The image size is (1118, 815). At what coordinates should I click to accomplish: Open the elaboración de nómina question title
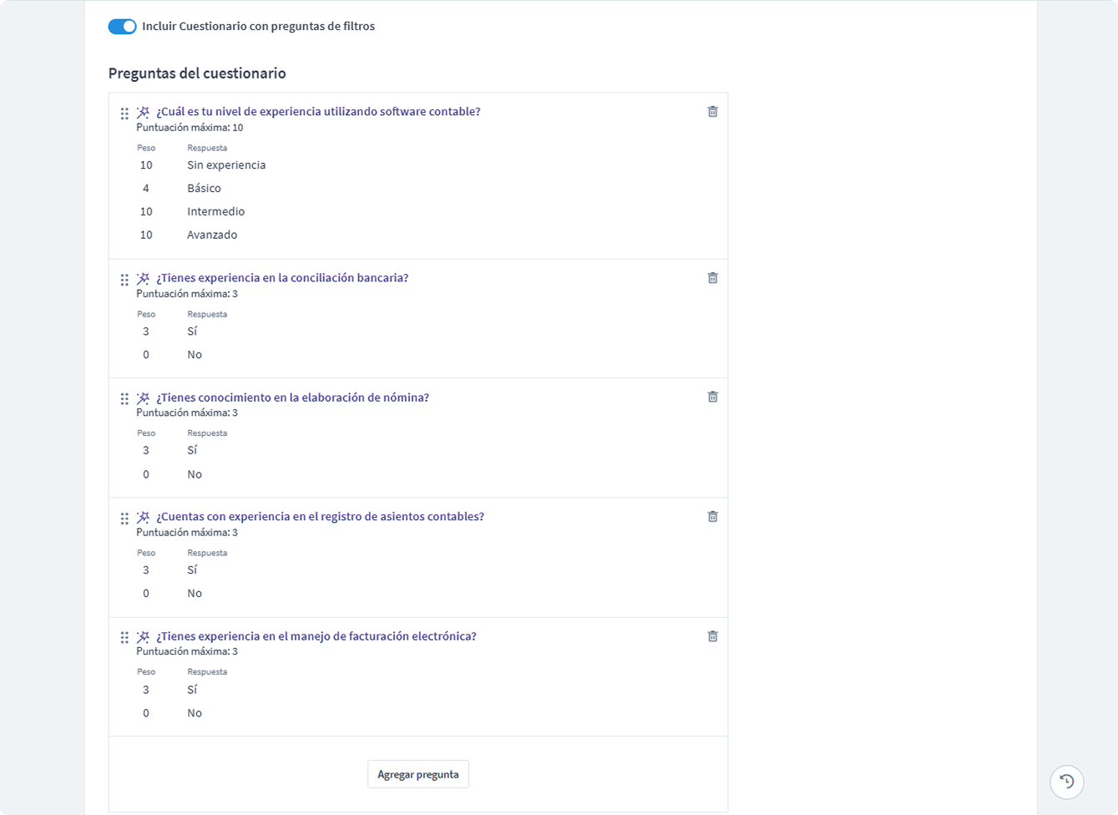click(292, 397)
